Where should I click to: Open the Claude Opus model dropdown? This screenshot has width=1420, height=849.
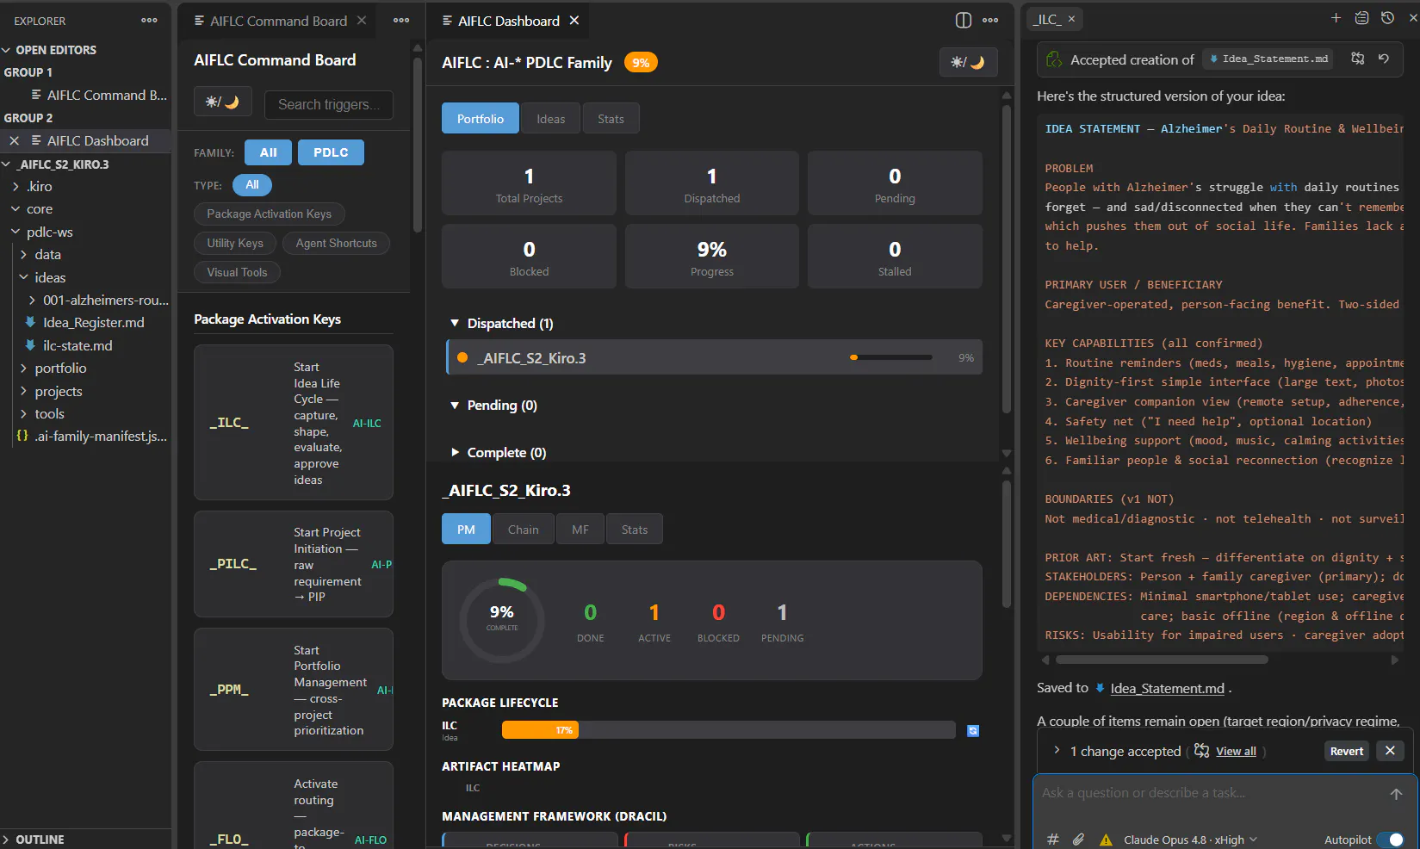pyautogui.click(x=1190, y=840)
